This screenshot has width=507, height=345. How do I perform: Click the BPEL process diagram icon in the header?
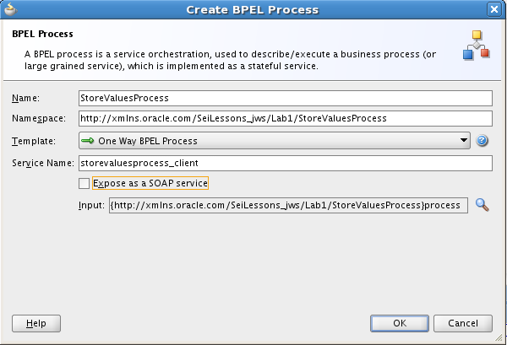pos(477,46)
